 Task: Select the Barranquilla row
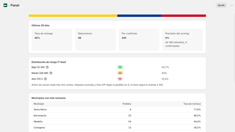[x=117, y=116]
